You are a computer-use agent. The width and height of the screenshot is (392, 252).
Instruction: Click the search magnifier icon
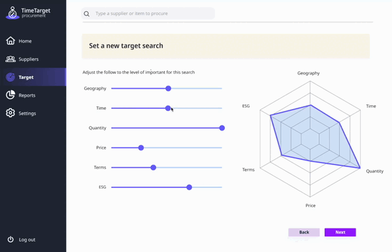coord(86,14)
